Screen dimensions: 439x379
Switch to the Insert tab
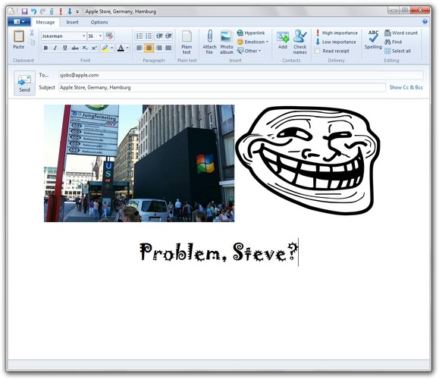(x=72, y=22)
